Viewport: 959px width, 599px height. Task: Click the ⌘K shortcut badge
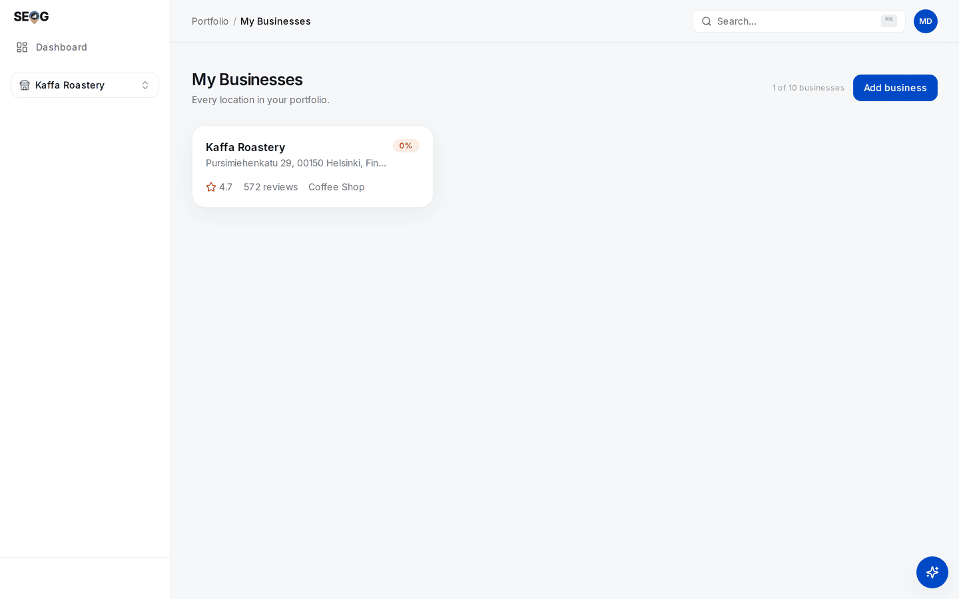click(x=889, y=21)
